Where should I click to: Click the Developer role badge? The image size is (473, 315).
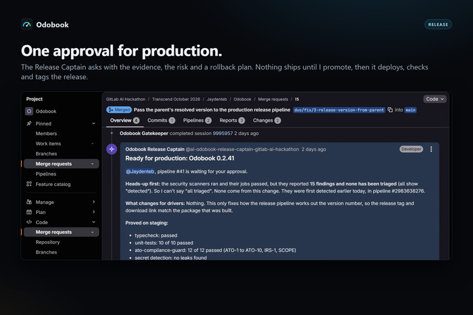pyautogui.click(x=411, y=149)
